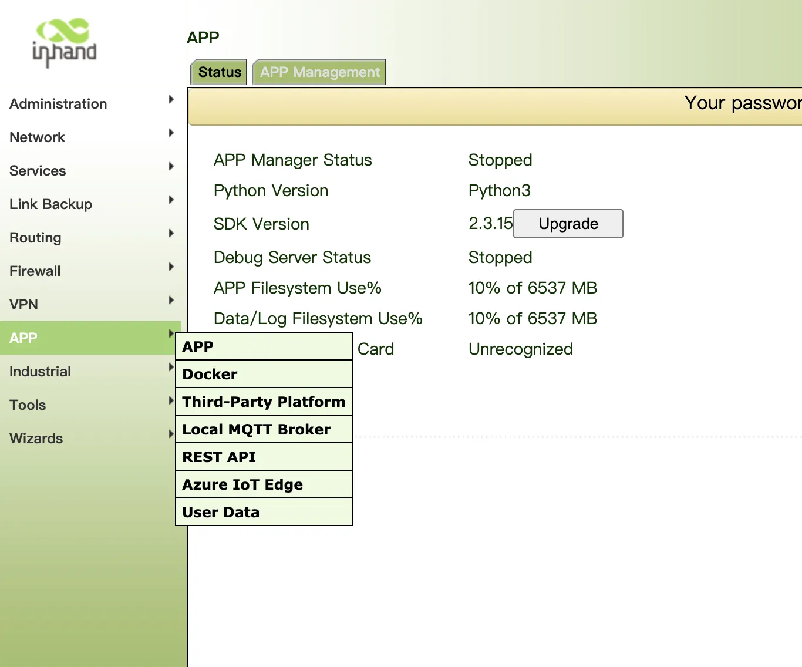
Task: Open the Tools sidebar menu
Action: click(x=90, y=405)
